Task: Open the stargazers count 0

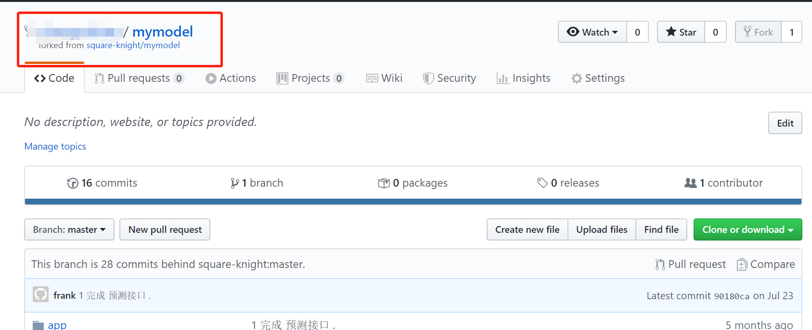Action: (x=715, y=32)
